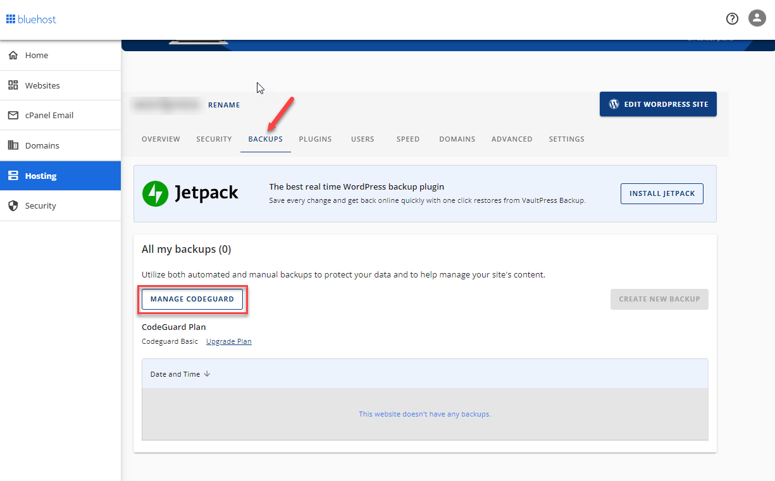Click the cPanel Email envelope icon
The width and height of the screenshot is (775, 481).
pos(13,115)
